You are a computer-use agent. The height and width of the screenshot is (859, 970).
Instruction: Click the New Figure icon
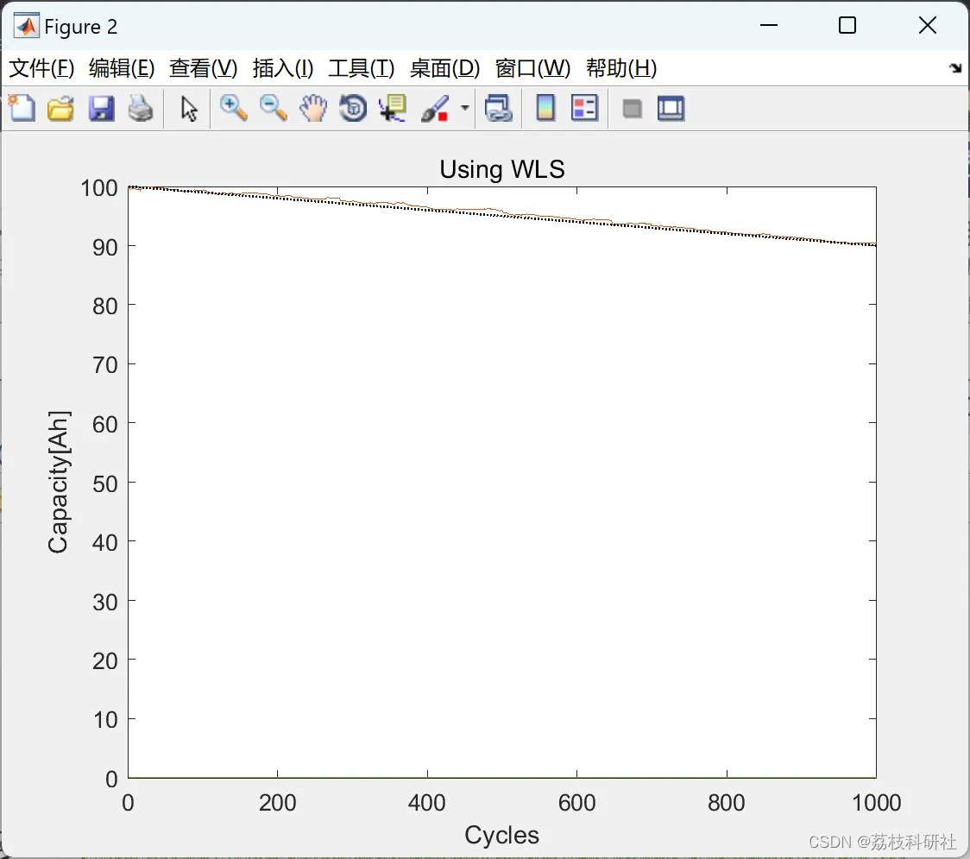22,108
